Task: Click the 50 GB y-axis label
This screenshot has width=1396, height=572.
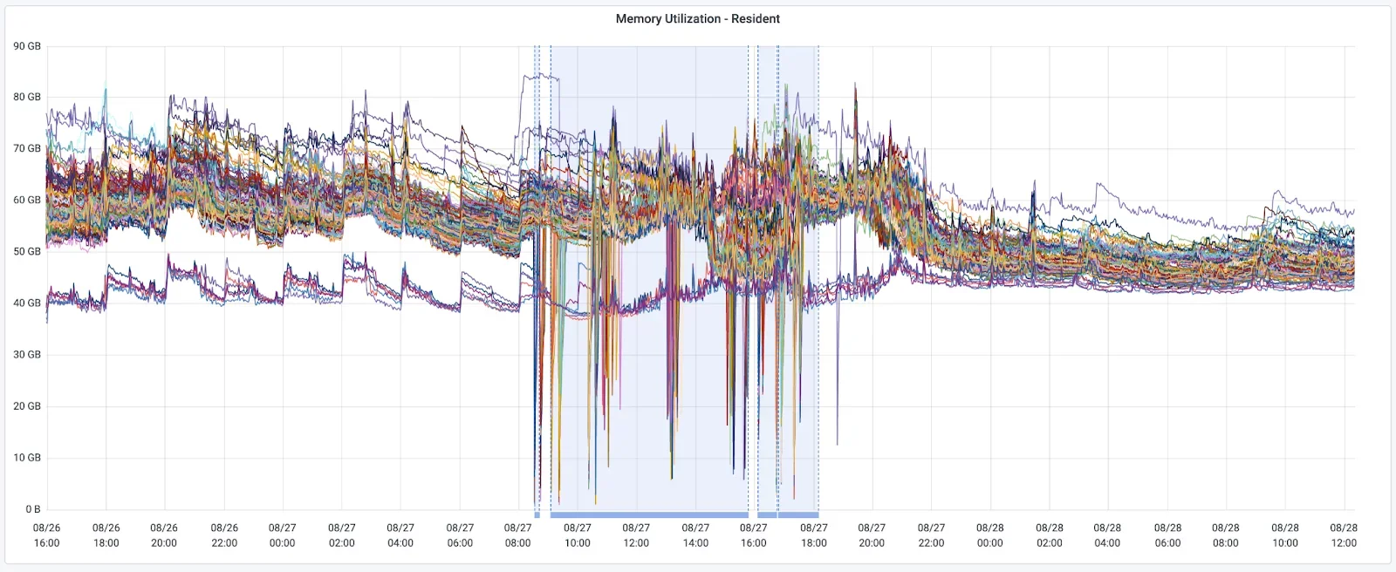Action: [27, 252]
